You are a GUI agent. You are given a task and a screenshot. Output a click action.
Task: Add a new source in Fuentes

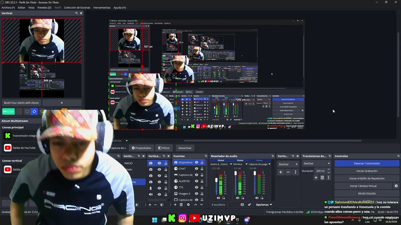(x=175, y=205)
